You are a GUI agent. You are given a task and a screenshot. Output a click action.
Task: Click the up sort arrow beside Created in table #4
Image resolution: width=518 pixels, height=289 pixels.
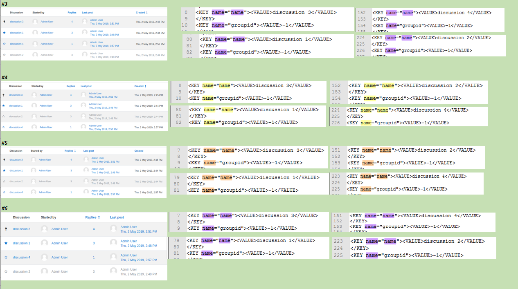[145, 86]
